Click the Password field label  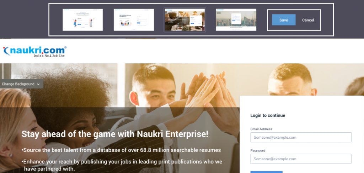pos(258,150)
